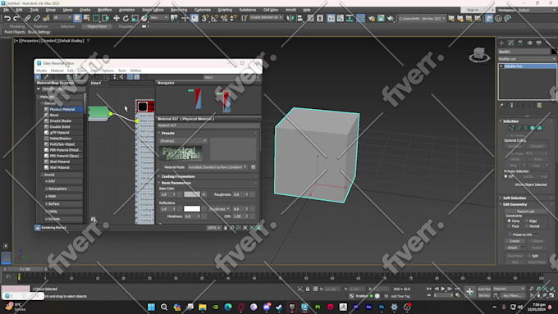Select Normal constraint radio button
Image resolution: width=558 pixels, height=314 pixels.
pos(527,226)
